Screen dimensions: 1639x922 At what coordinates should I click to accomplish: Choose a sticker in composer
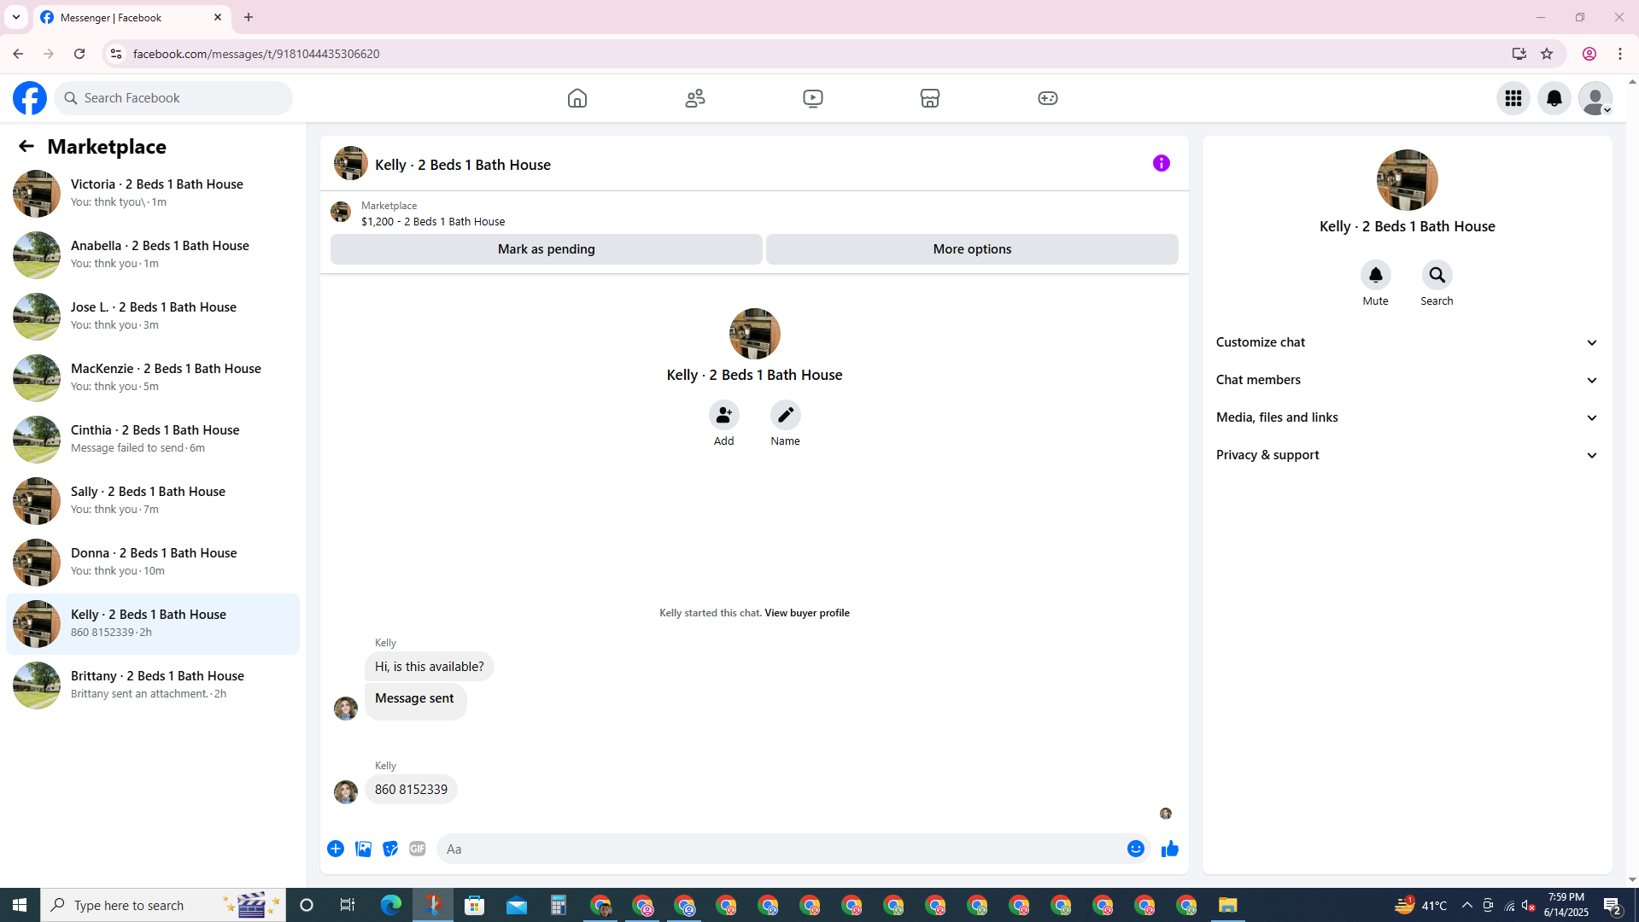390,849
